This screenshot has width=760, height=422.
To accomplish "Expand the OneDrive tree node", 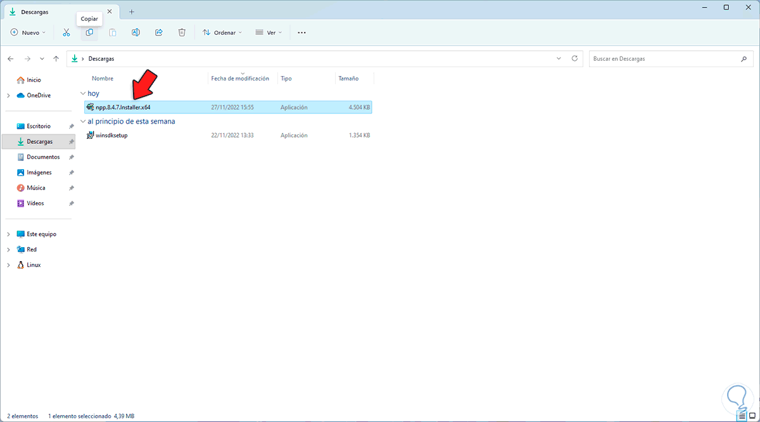I will click(8, 95).
